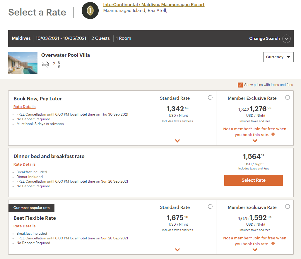Screen dimensions: 301x259
Task: Click the info icon in Best Flexible Rate member offer
Action: click(x=273, y=243)
